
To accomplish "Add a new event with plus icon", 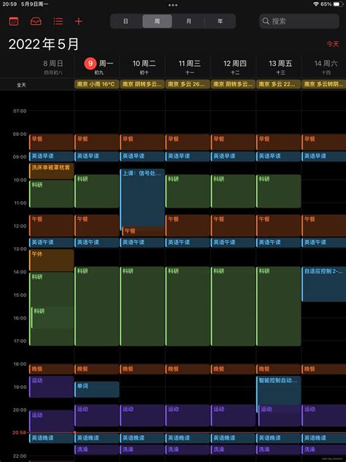I will tap(79, 21).
